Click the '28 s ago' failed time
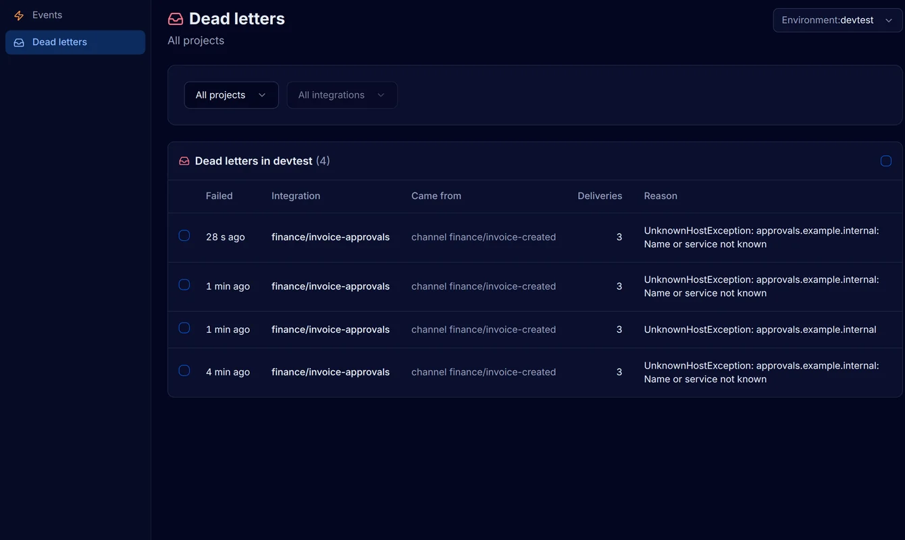This screenshot has width=905, height=540. (x=226, y=237)
